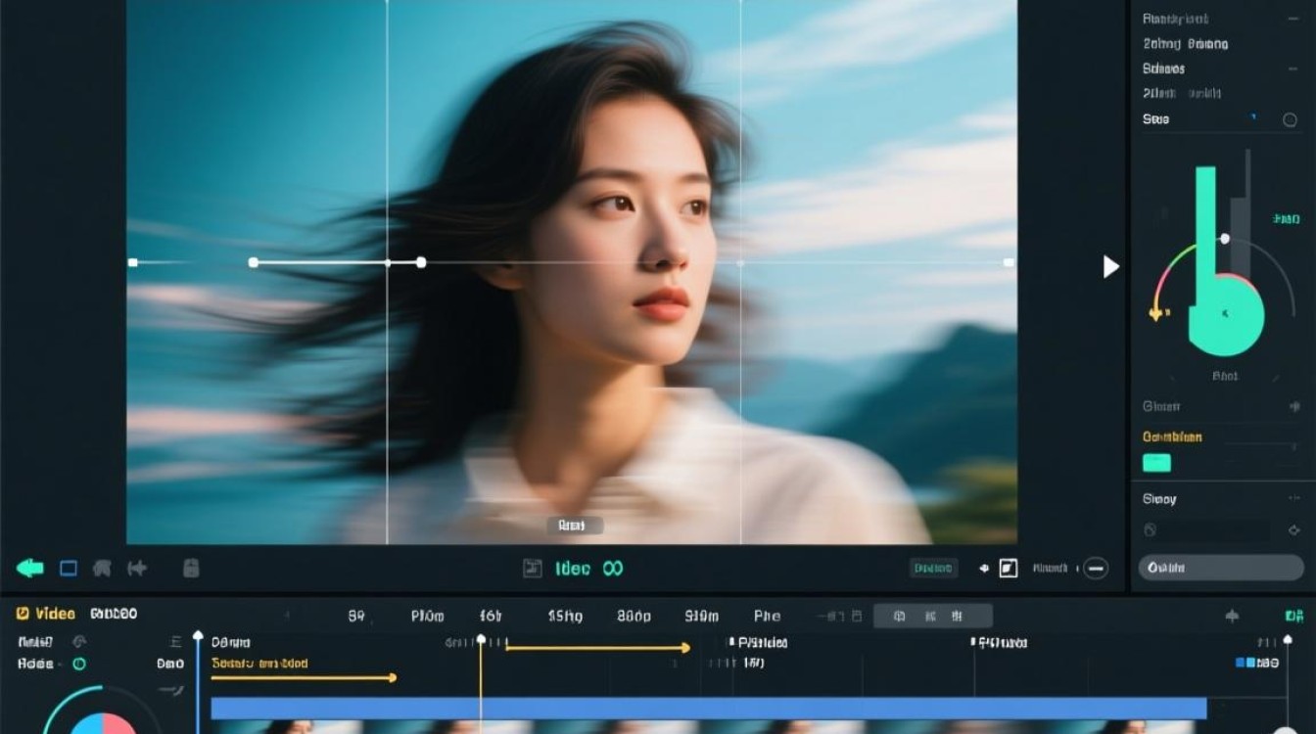Click the small gray label at preview bottom
This screenshot has height=734, width=1316.
(x=574, y=526)
